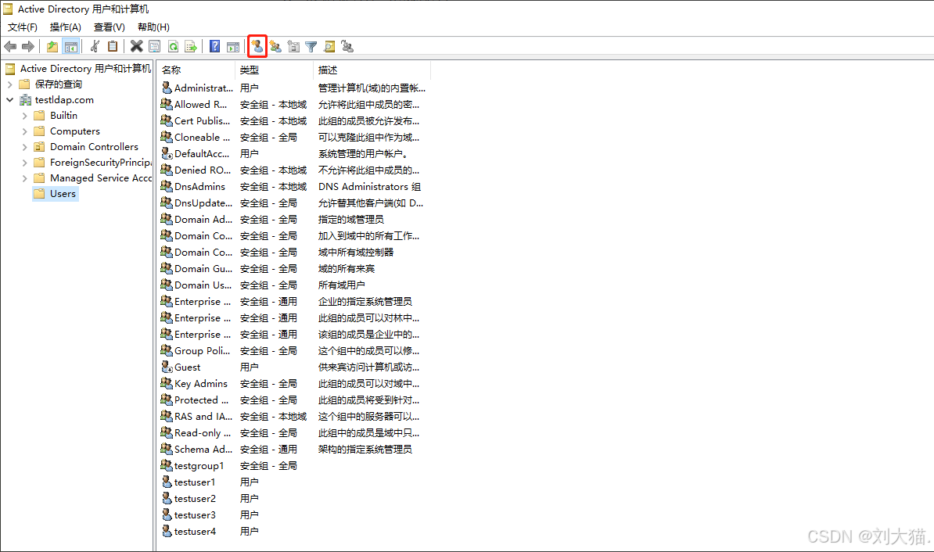934x552 pixels.
Task: Open the 帮助(H) menu
Action: [x=153, y=27]
